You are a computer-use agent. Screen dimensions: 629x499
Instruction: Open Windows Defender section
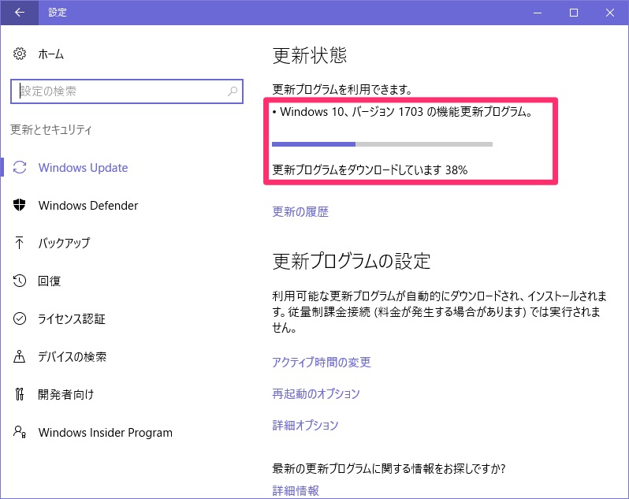coord(88,206)
